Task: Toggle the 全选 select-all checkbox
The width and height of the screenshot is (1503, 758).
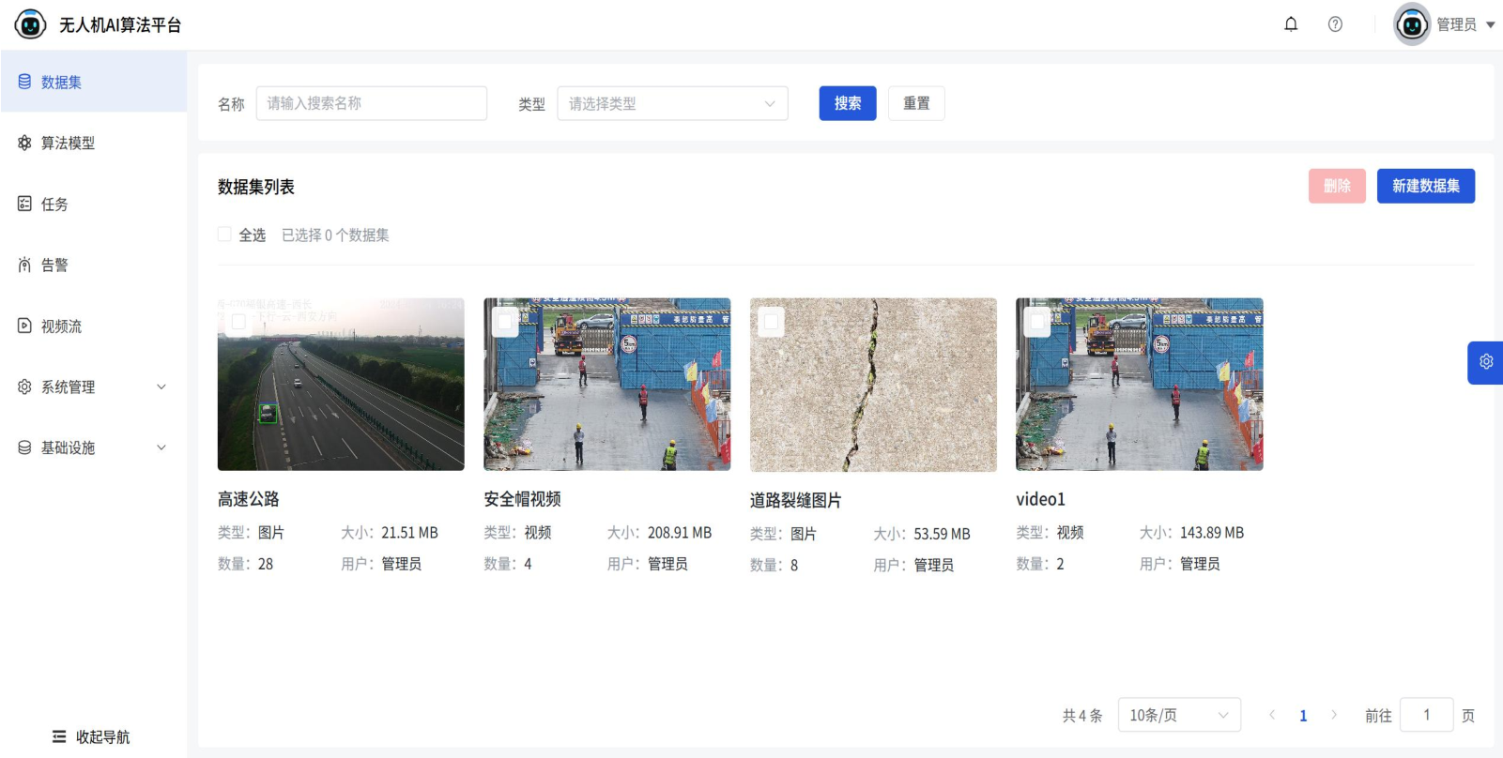Action: tap(224, 235)
